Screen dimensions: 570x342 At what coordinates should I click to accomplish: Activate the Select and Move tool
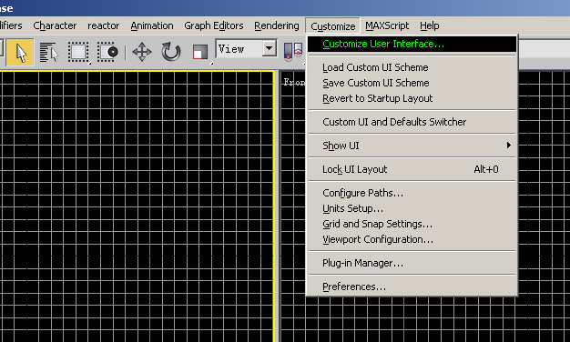coord(142,52)
